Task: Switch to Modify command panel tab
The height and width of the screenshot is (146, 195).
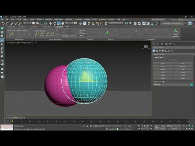Action: pos(158,44)
